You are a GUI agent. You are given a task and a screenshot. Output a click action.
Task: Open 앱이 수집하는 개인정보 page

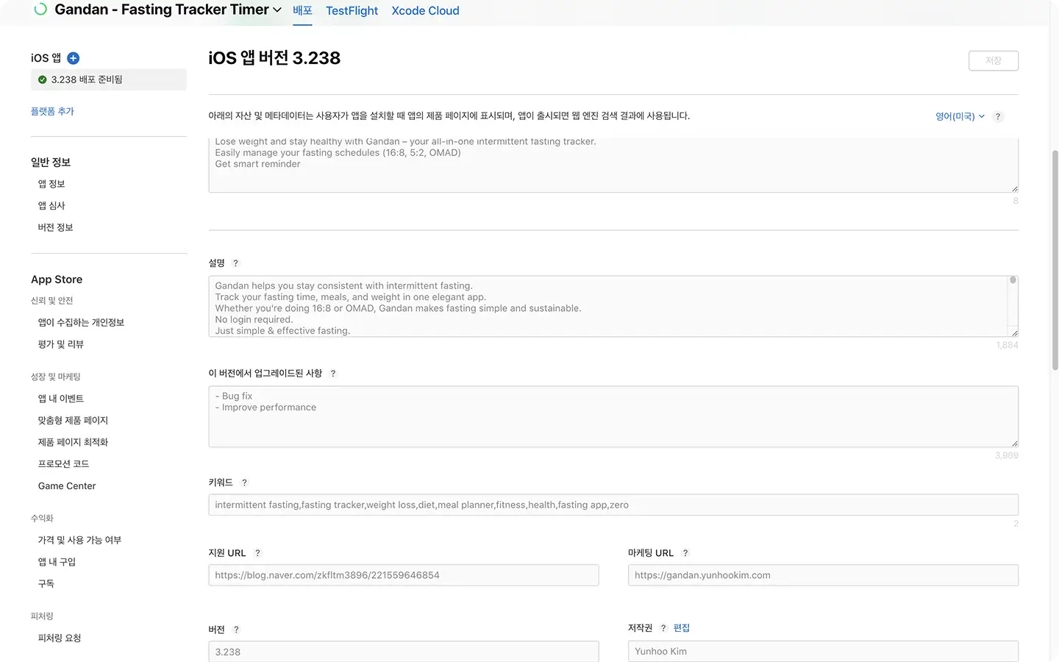pos(81,322)
